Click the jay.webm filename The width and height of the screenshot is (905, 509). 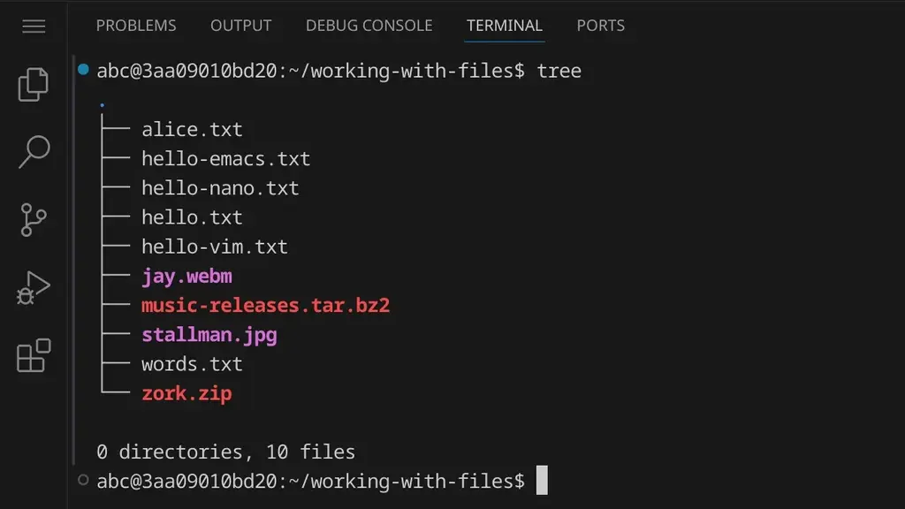(186, 276)
